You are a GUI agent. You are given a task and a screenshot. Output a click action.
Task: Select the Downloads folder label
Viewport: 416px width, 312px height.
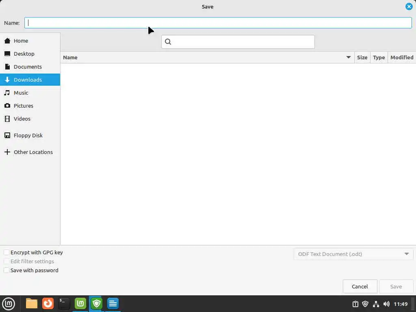coord(28,80)
